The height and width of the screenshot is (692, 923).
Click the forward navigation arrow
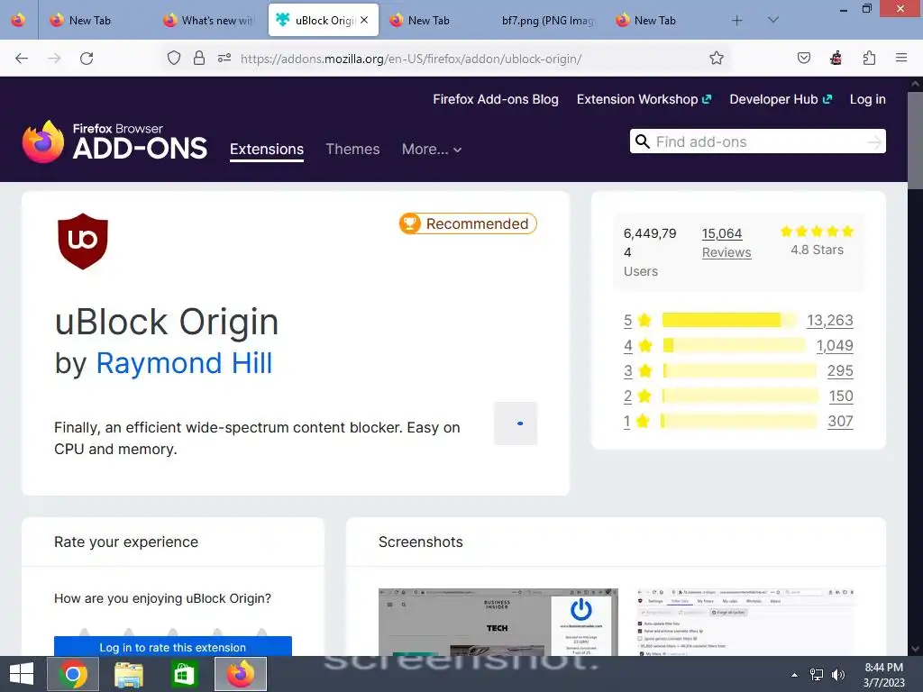54,59
